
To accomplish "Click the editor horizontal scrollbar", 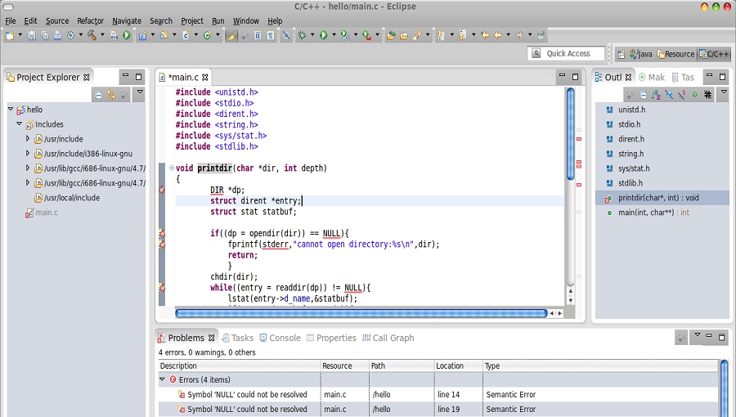I will tap(361, 313).
